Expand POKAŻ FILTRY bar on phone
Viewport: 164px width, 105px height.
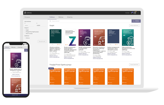point(16,95)
